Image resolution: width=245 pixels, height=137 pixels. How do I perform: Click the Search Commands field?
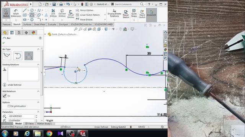[125, 4]
